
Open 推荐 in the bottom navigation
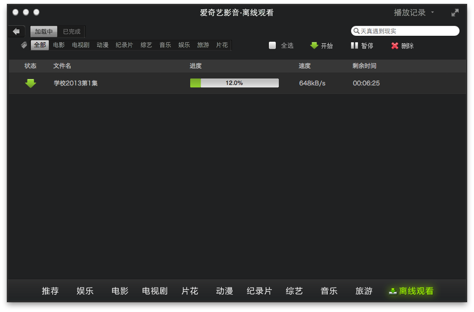(x=50, y=291)
